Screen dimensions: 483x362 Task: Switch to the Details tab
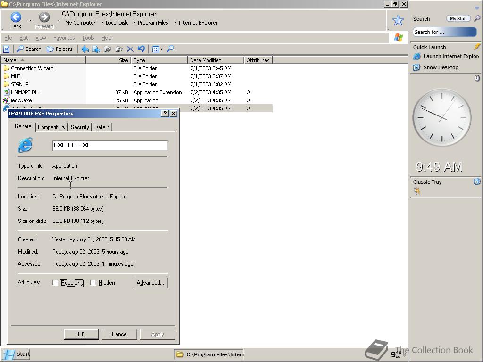102,127
